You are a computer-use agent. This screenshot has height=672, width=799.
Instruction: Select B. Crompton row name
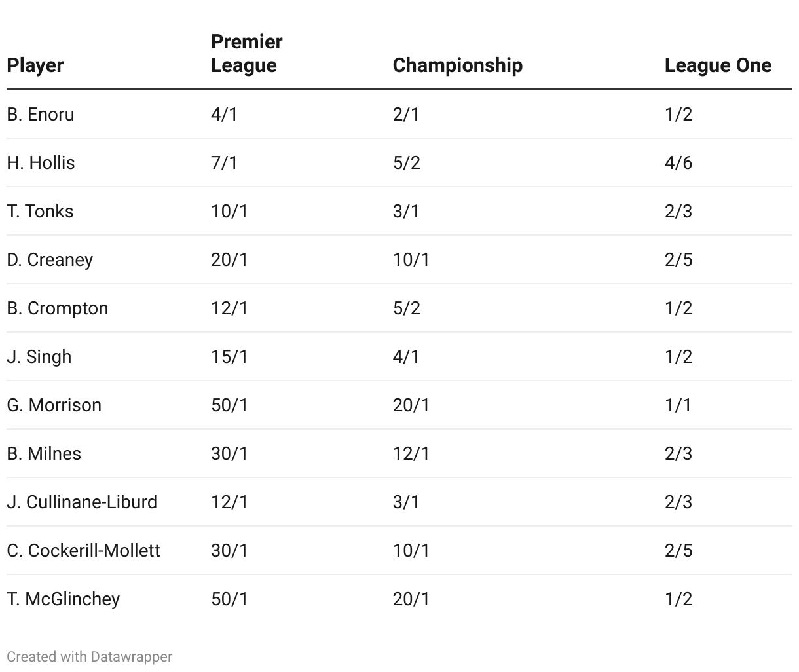coord(58,308)
